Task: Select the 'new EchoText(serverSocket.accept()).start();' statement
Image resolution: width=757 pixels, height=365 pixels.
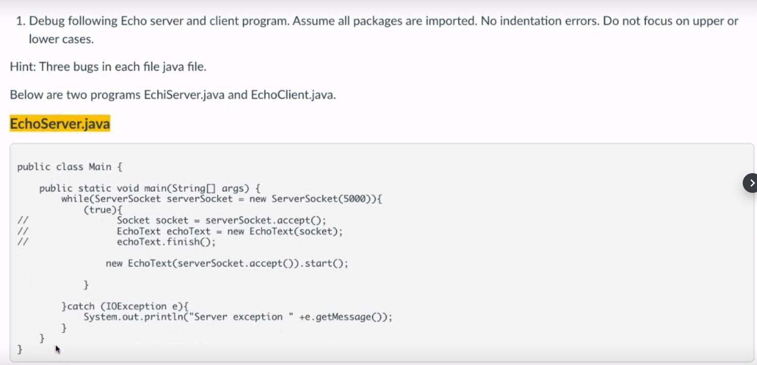Action: point(227,263)
